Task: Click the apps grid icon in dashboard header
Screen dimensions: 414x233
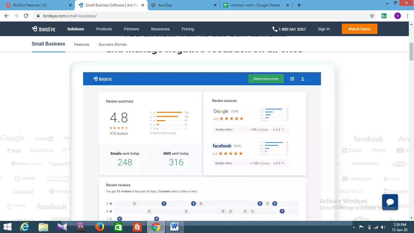Action: click(292, 79)
